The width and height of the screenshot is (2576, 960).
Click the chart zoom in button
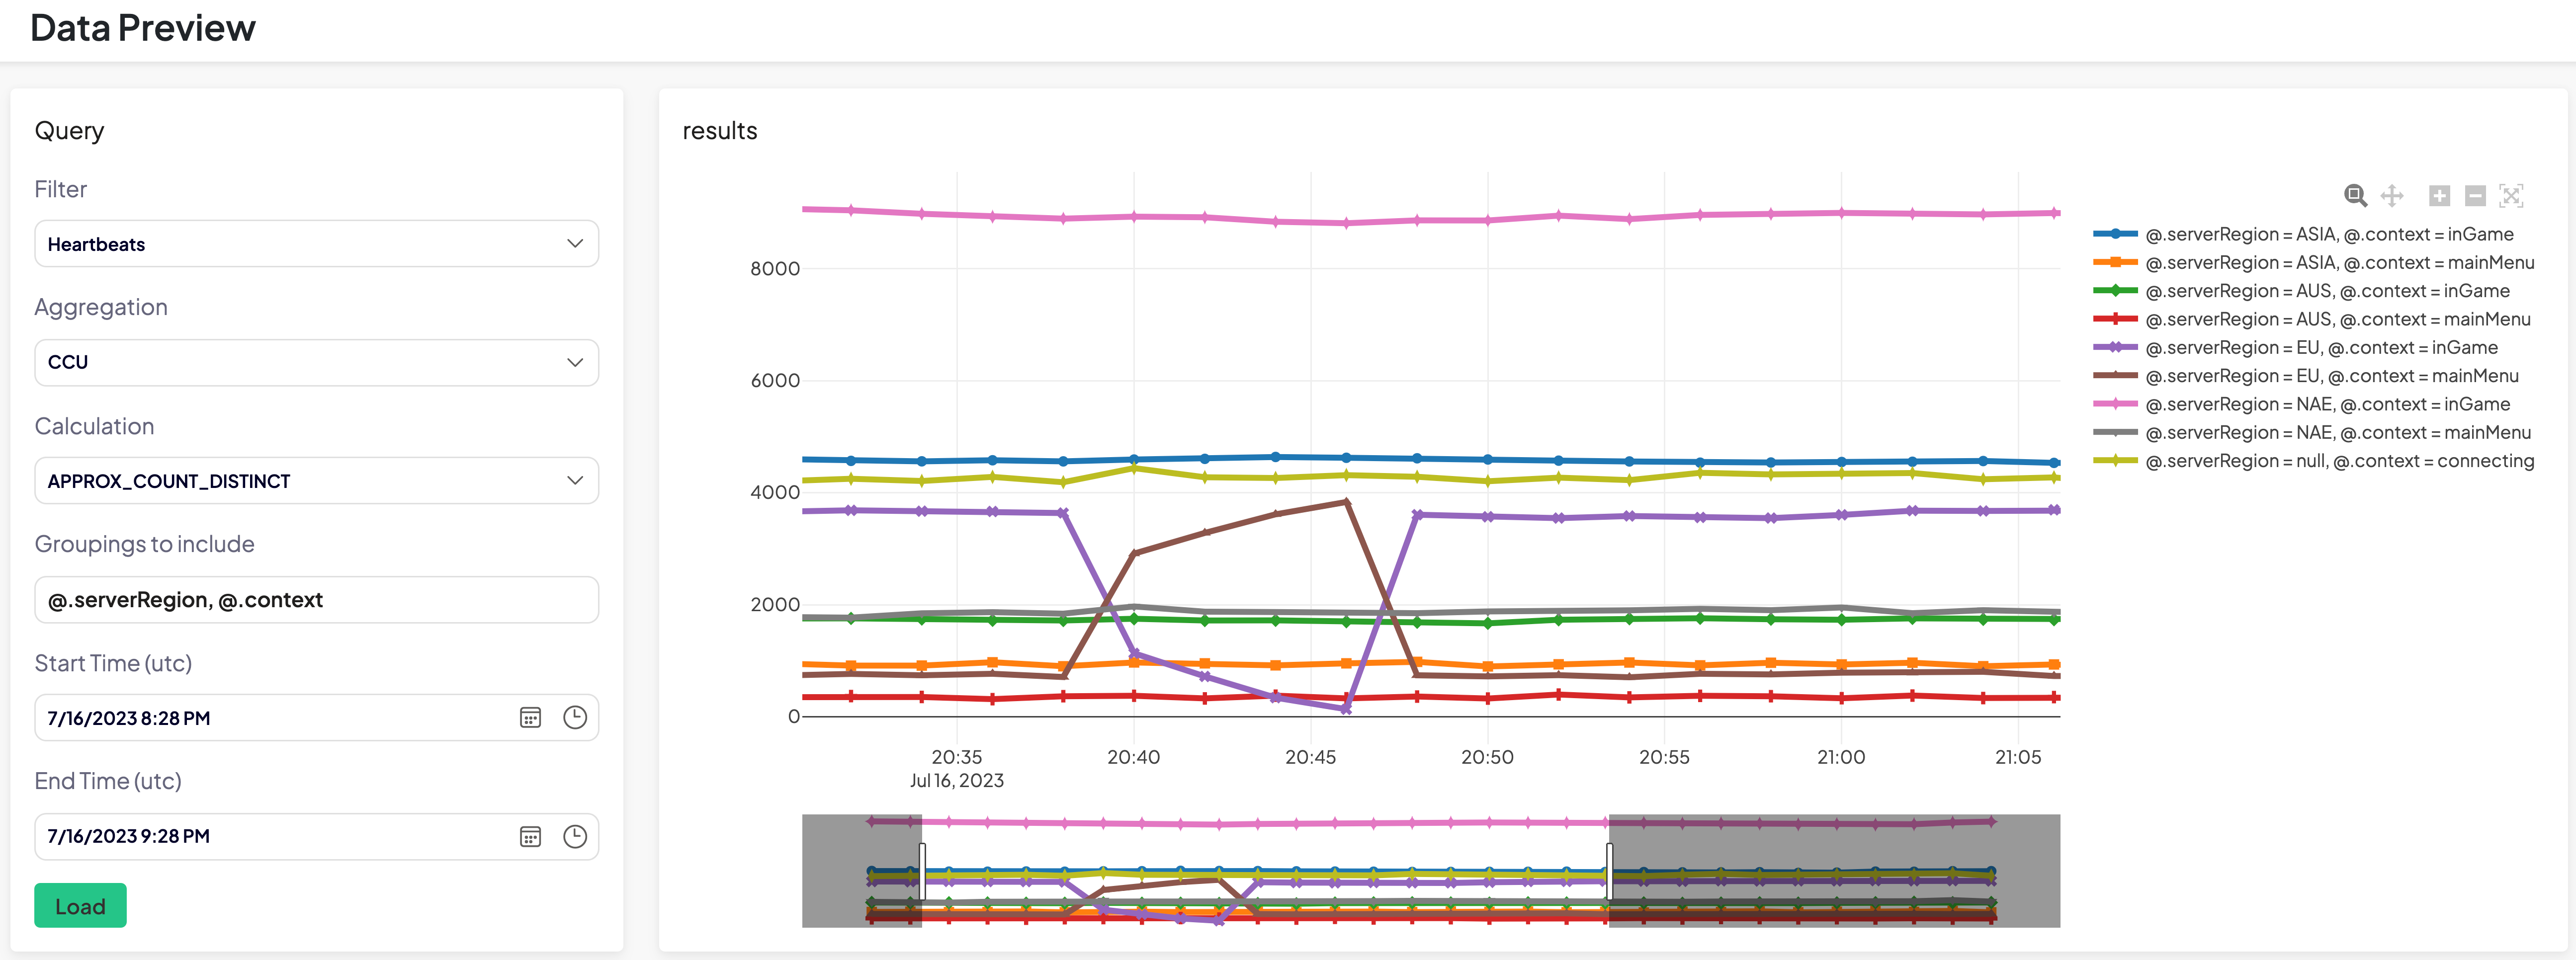coord(2439,195)
